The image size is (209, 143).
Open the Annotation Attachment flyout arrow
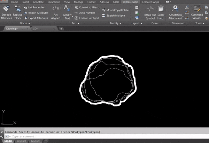[x=183, y=17]
